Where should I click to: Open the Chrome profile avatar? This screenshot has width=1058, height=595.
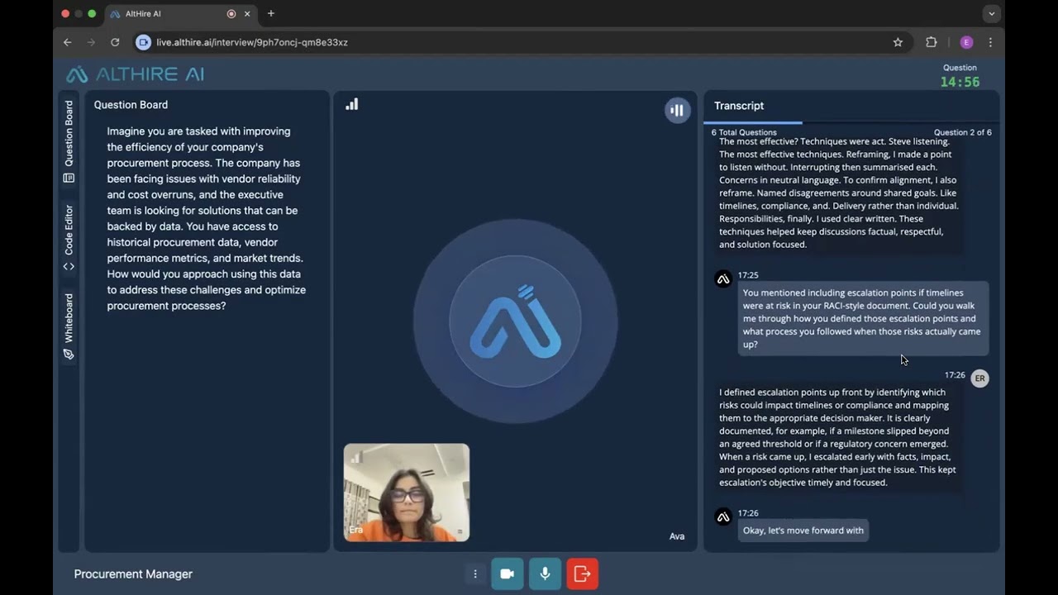[966, 42]
